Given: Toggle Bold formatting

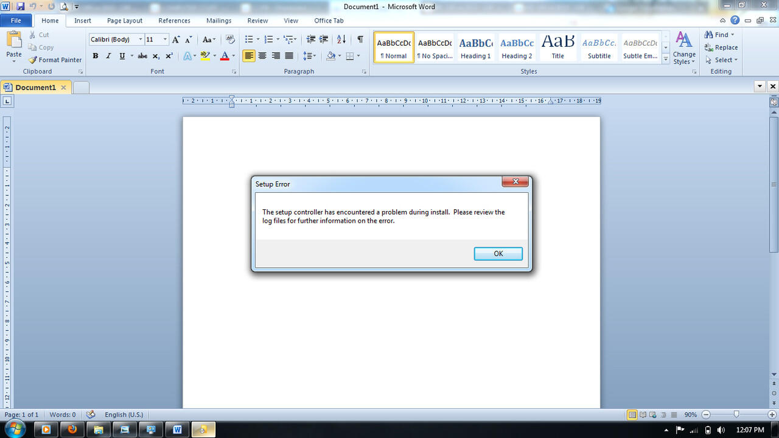Looking at the screenshot, I should pos(96,56).
